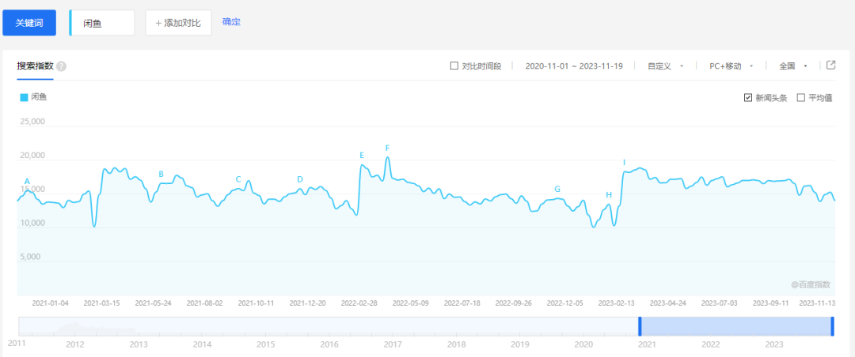This screenshot has height=357, width=855.
Task: Click the 搜索指数 help question icon
Action: pos(62,66)
